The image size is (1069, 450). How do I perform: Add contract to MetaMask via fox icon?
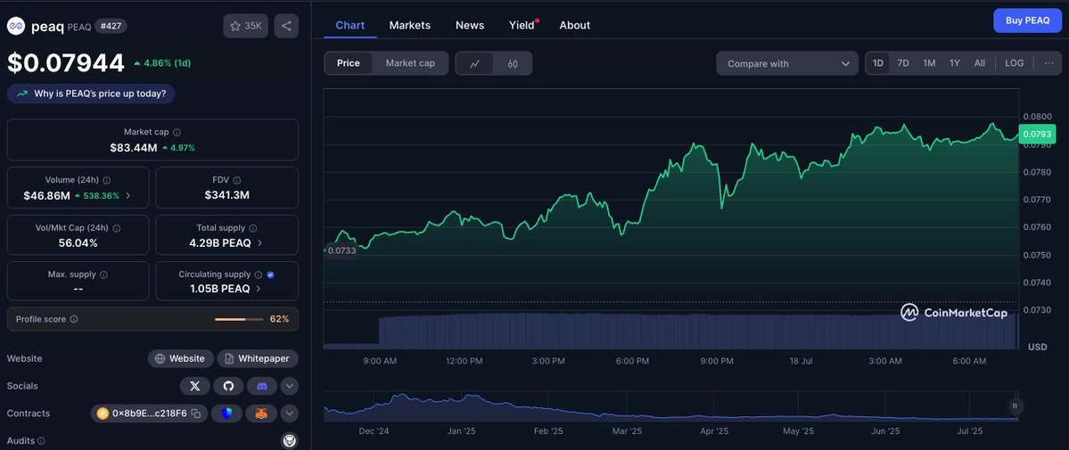pos(262,413)
